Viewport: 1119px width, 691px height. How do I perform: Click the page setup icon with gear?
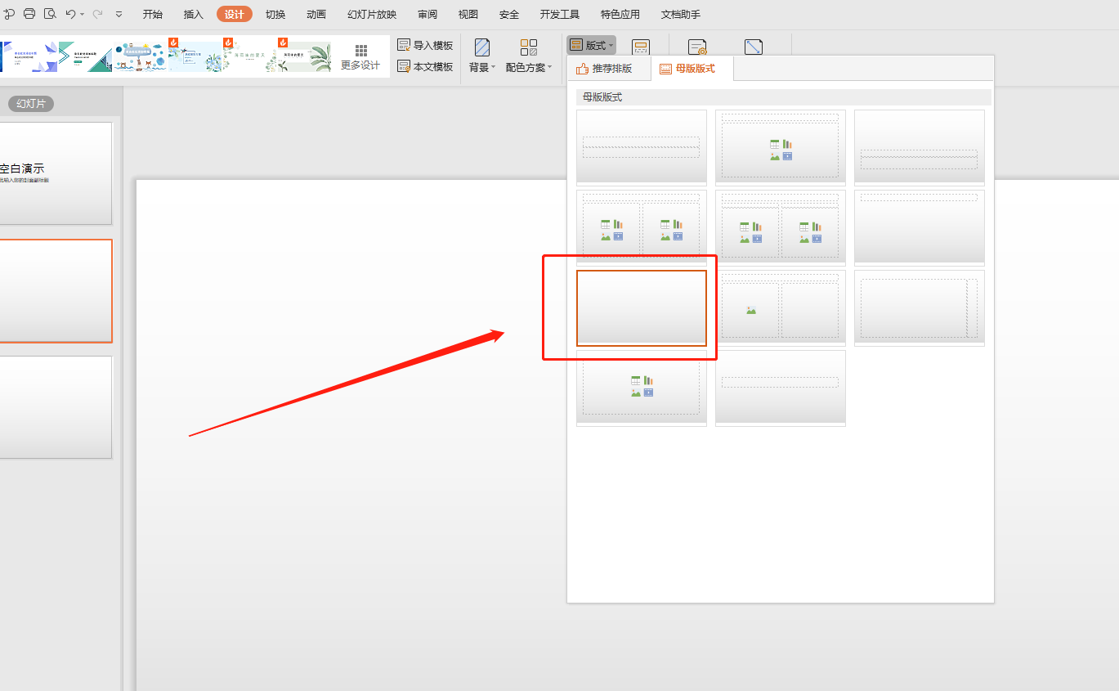click(697, 47)
